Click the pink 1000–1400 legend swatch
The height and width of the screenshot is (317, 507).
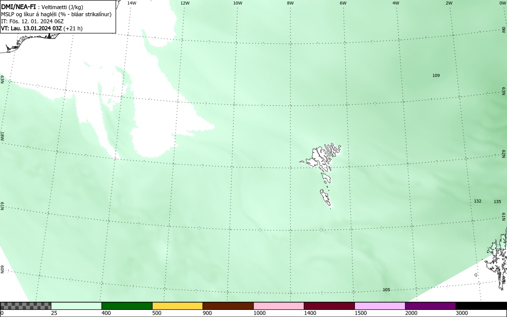279,306
